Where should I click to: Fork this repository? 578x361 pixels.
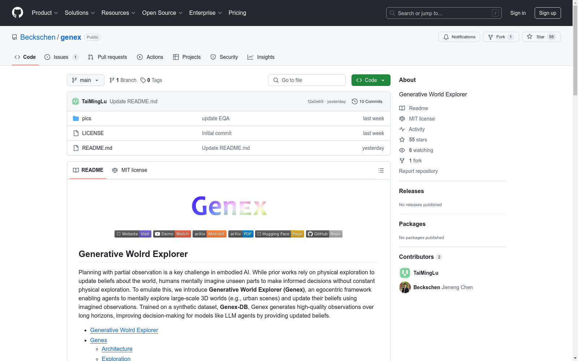[501, 37]
